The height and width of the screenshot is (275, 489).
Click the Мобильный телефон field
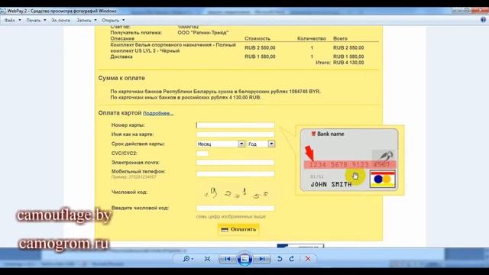tap(235, 174)
